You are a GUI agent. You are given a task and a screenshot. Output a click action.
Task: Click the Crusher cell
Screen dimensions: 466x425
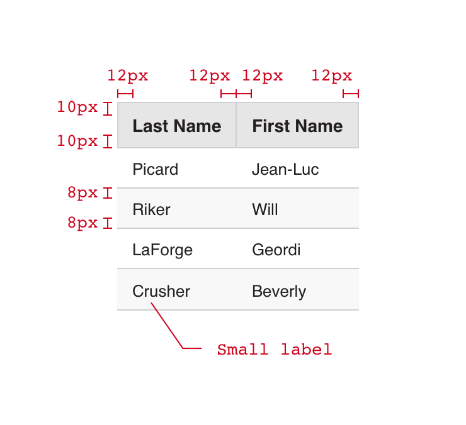(x=161, y=291)
